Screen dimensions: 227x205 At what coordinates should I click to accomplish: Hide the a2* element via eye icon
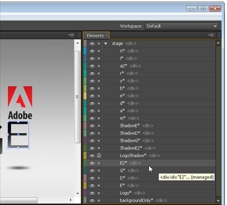pos(92,66)
